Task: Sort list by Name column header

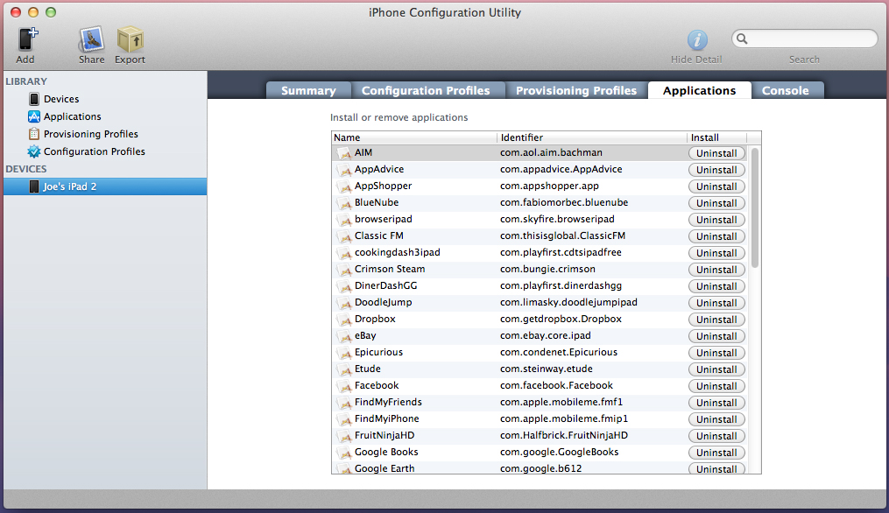Action: pyautogui.click(x=414, y=137)
